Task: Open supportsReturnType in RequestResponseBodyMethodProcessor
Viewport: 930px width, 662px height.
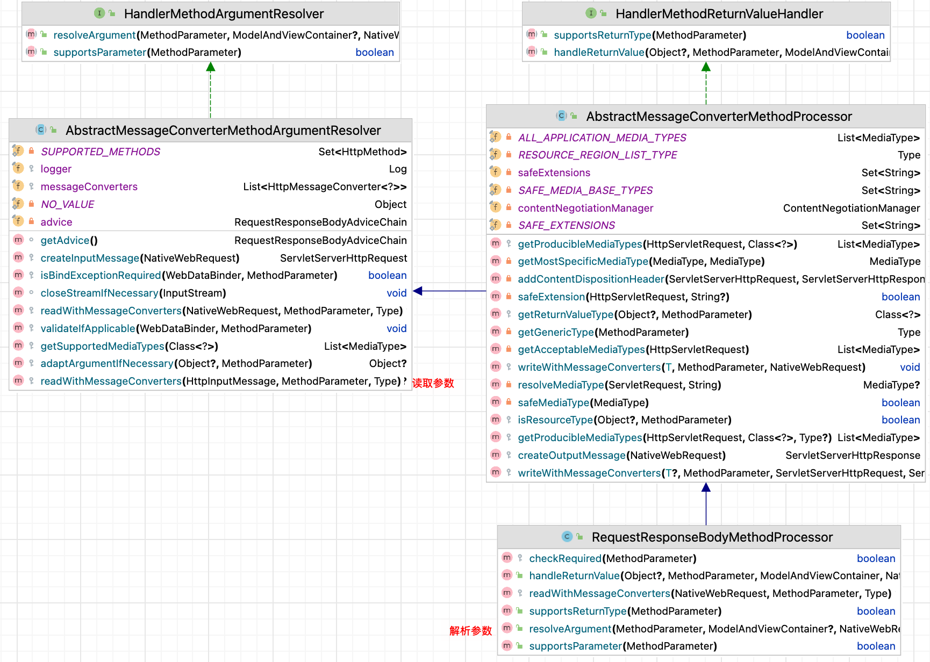Action: pos(577,611)
